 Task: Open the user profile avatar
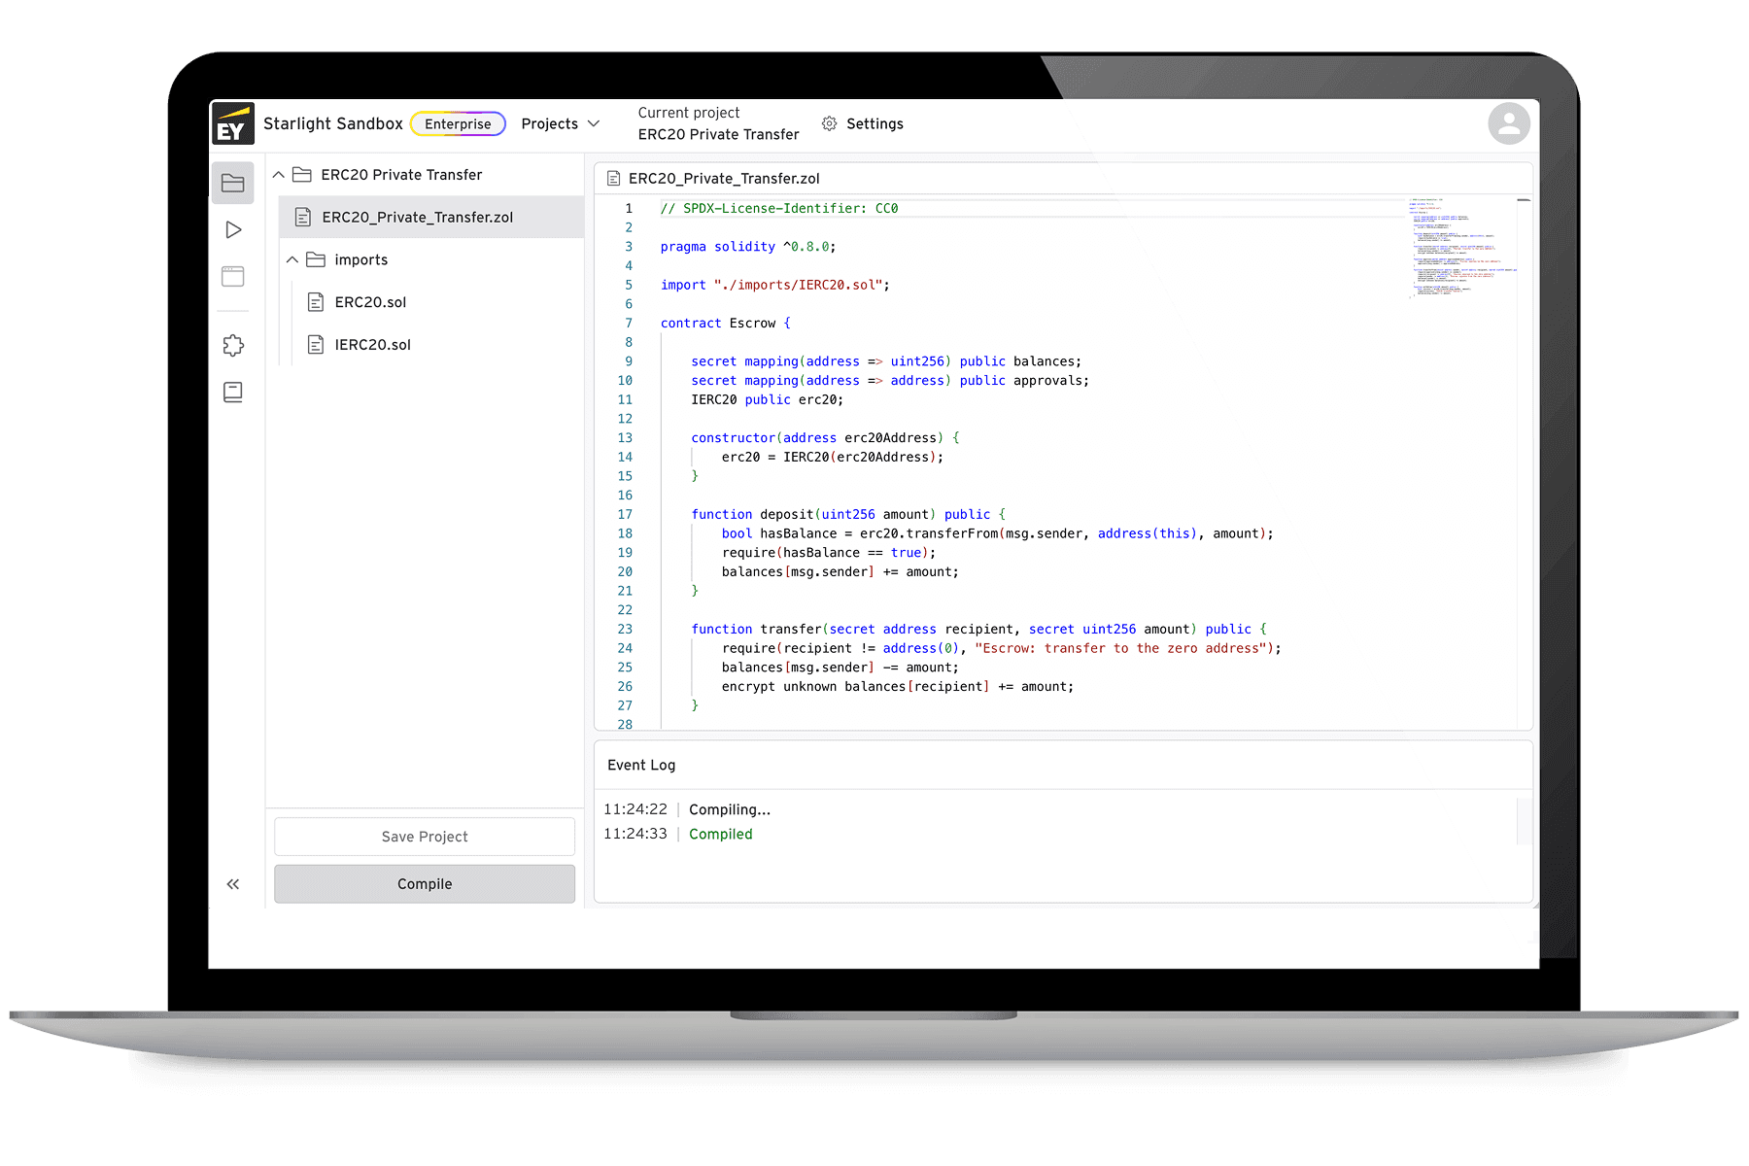click(1508, 123)
